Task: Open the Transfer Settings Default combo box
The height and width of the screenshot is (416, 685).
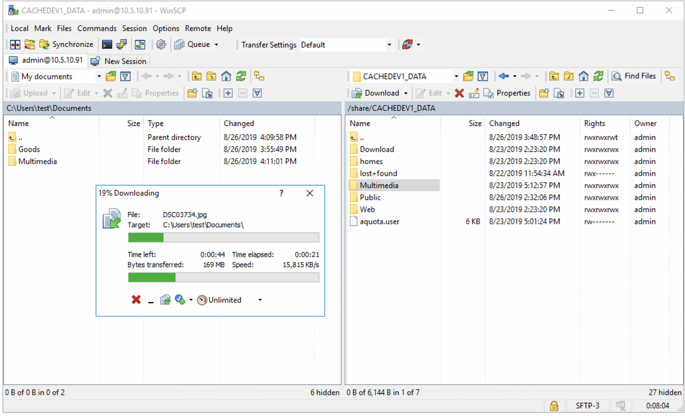Action: tap(346, 45)
